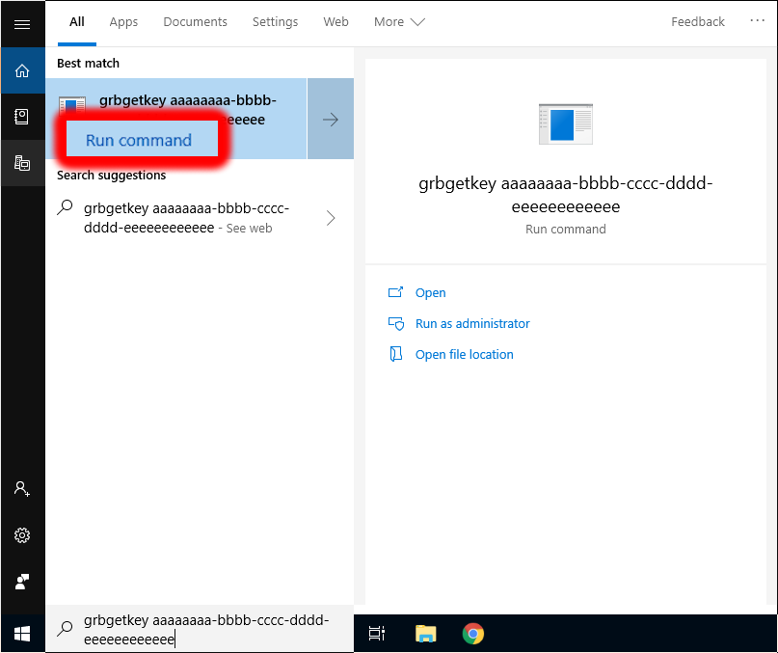Click the Home icon in the sidebar
778x653 pixels.
point(22,70)
